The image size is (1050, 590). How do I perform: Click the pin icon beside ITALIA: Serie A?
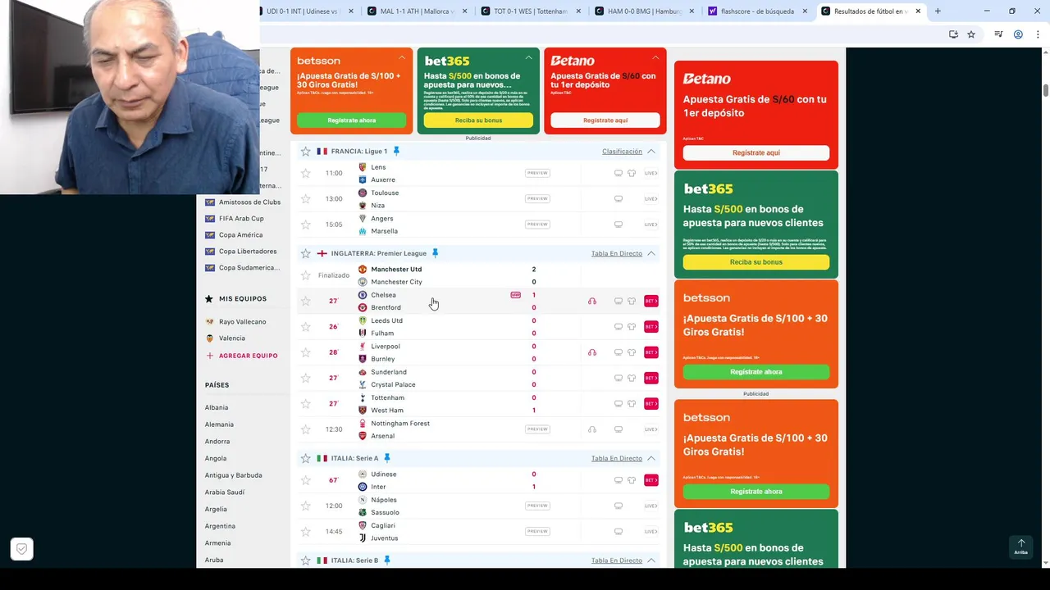coord(387,458)
